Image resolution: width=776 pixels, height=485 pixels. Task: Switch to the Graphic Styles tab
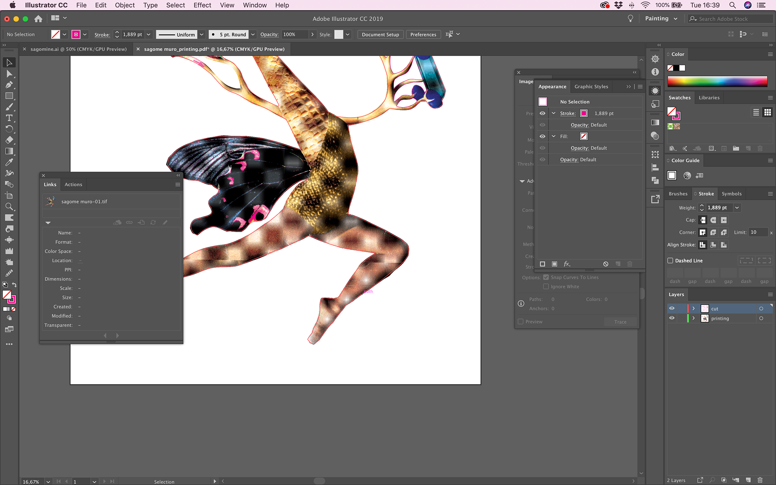click(x=591, y=86)
